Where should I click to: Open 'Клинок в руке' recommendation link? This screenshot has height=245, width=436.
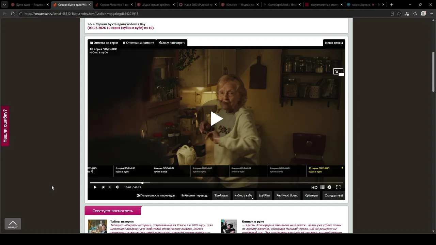coord(253,222)
